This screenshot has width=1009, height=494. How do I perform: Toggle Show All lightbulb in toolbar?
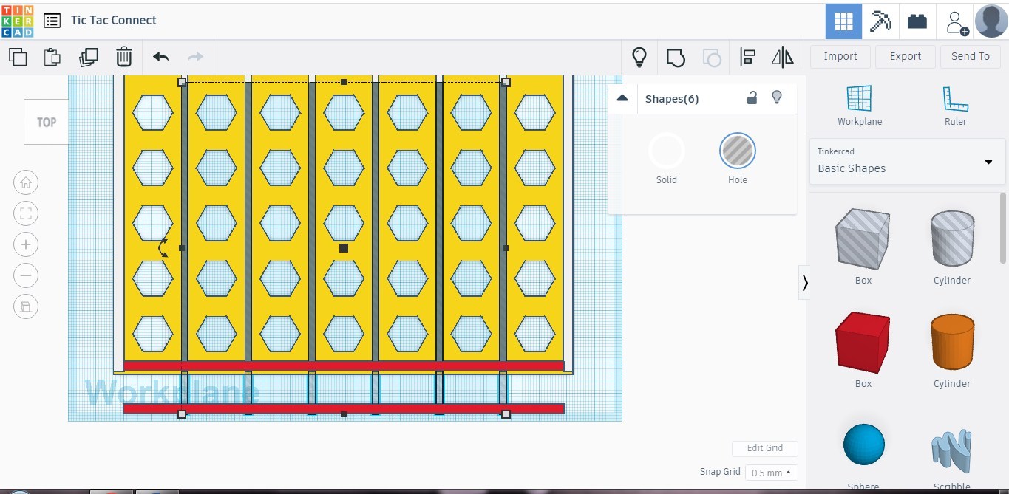pyautogui.click(x=639, y=57)
